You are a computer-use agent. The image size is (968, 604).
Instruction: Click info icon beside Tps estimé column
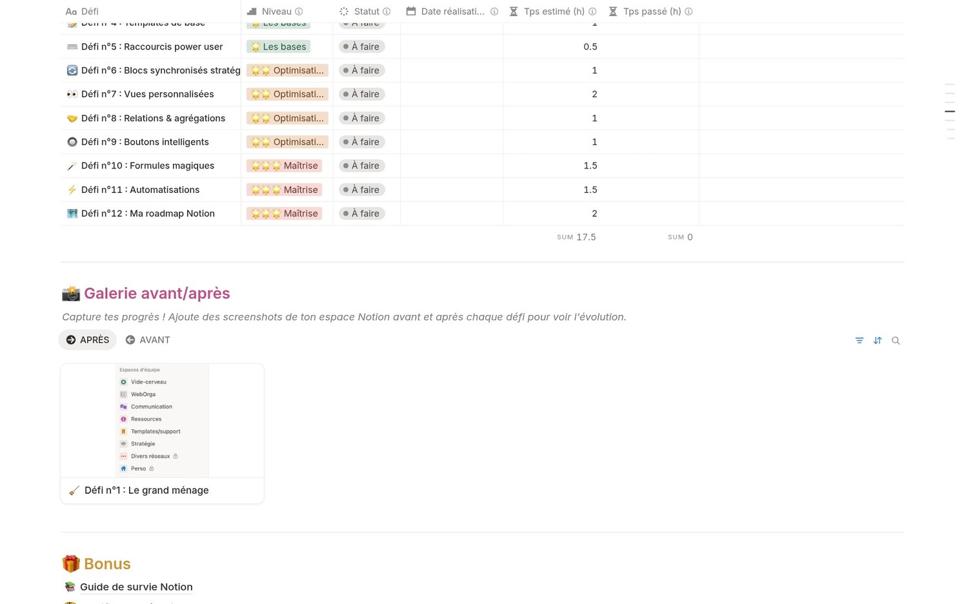click(592, 12)
